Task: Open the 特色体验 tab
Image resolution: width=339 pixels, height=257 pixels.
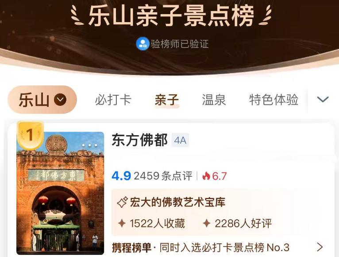Action: click(x=274, y=100)
